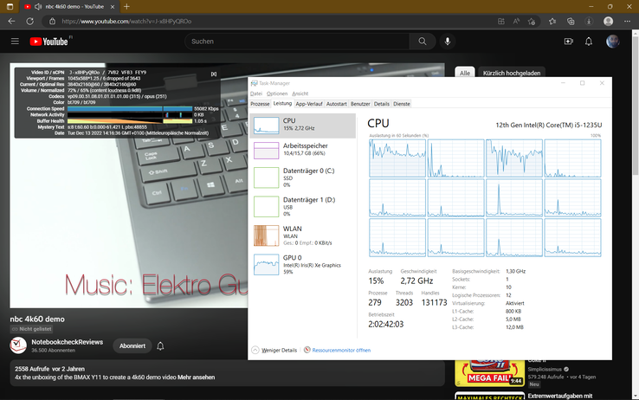Open MEGA FAIL recommended video thumbnail
Viewport: 639px width, 400px height.
(489, 373)
